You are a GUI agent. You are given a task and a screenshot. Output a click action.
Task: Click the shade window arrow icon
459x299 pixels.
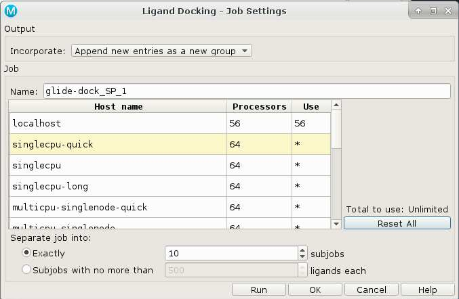(418, 11)
